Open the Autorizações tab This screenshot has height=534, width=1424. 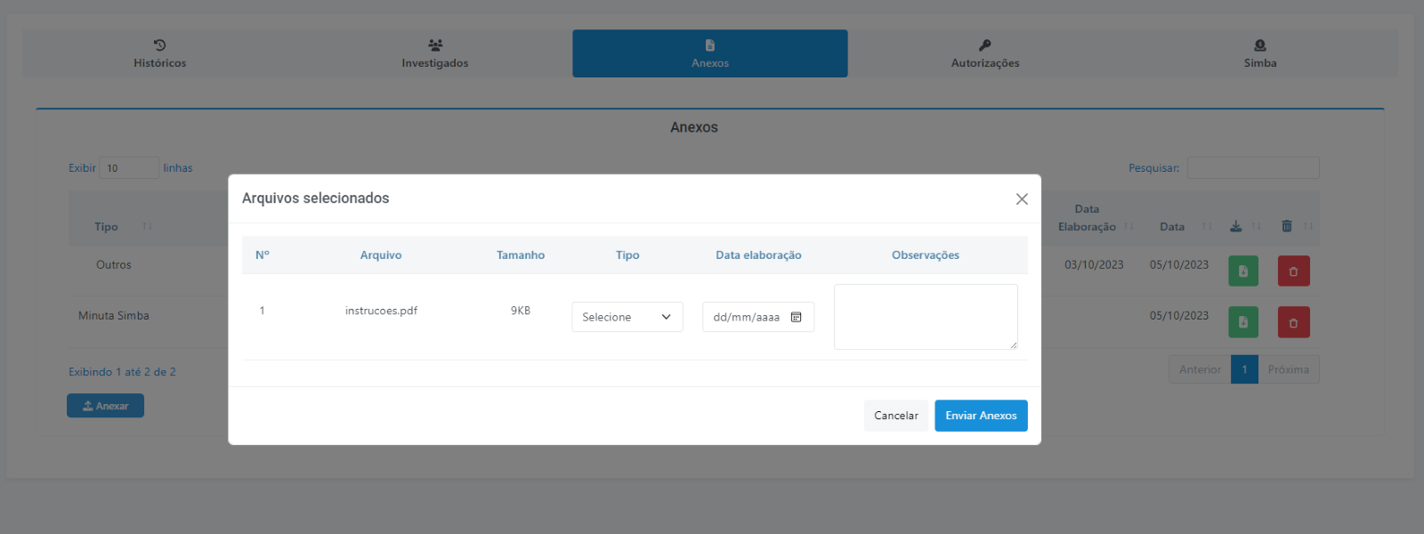(985, 53)
